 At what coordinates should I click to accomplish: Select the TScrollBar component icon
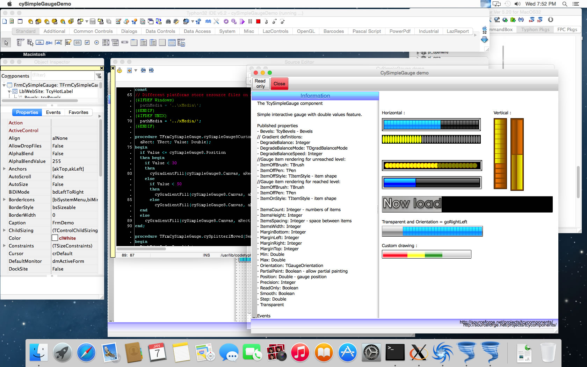point(125,43)
